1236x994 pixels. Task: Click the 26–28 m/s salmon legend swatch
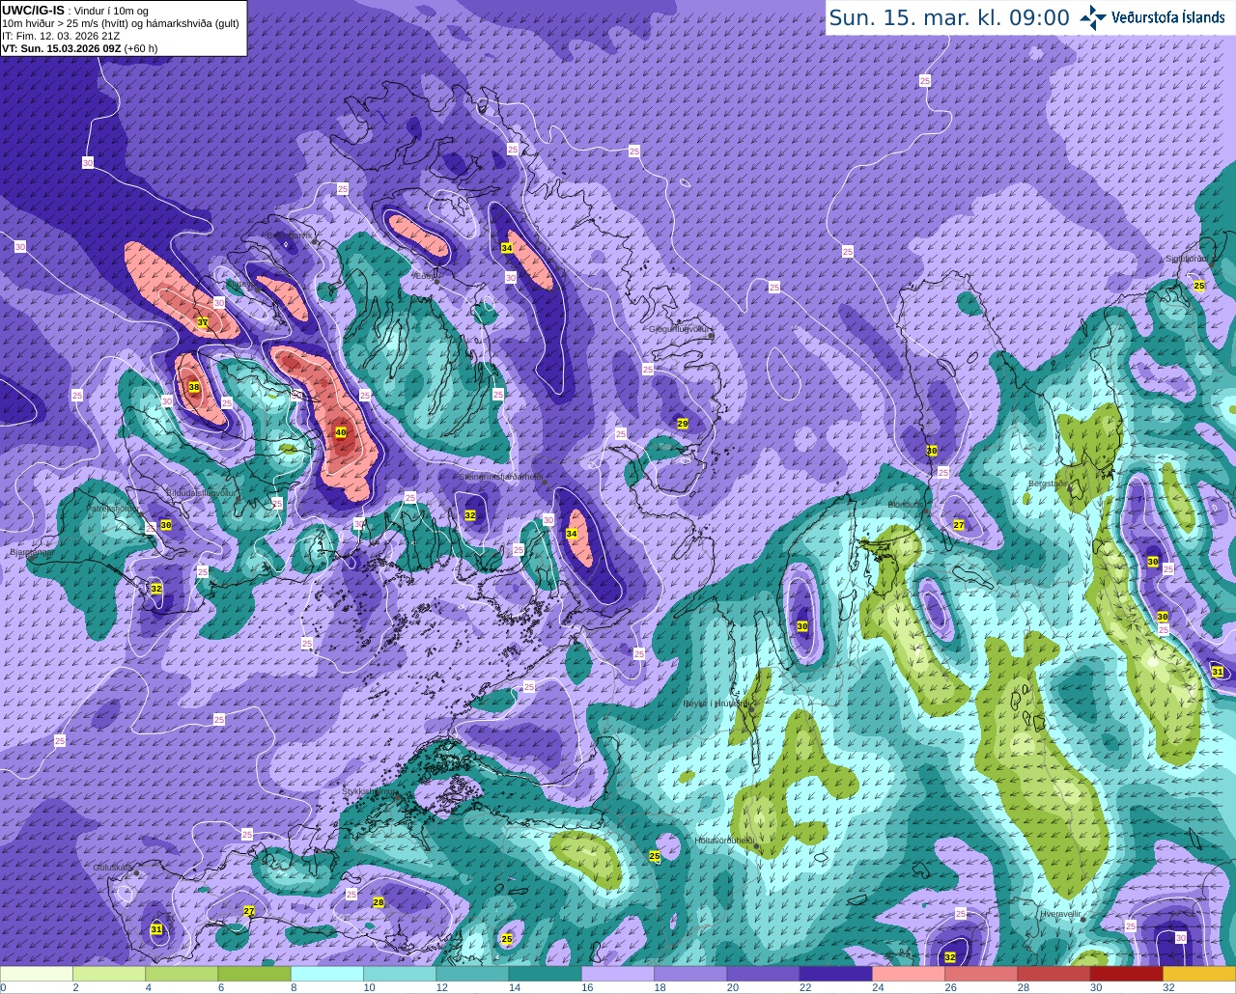point(980,973)
